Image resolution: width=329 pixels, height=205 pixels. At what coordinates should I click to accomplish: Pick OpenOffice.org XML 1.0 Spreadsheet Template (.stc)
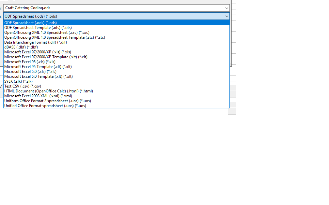point(117,37)
